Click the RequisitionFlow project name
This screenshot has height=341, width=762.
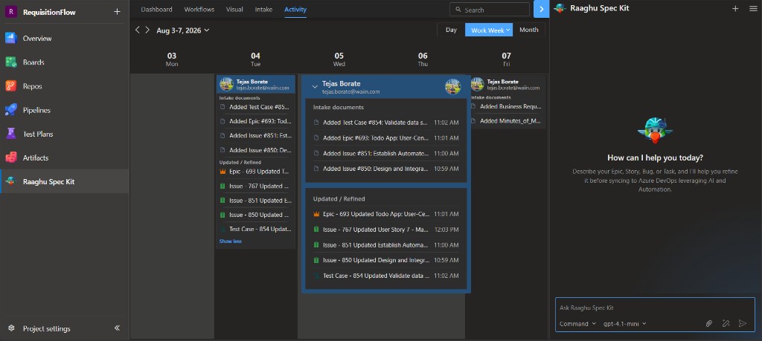point(49,12)
